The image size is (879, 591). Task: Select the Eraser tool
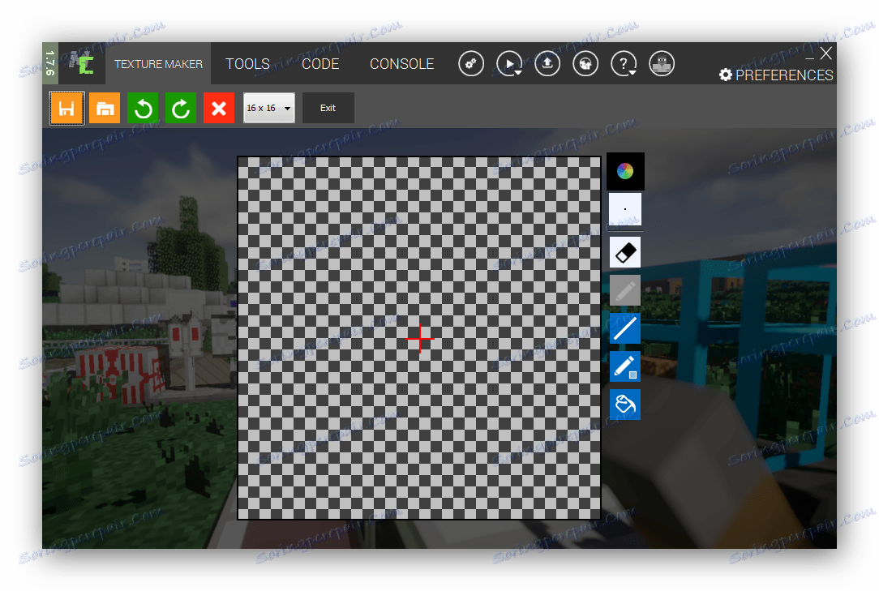[x=625, y=252]
